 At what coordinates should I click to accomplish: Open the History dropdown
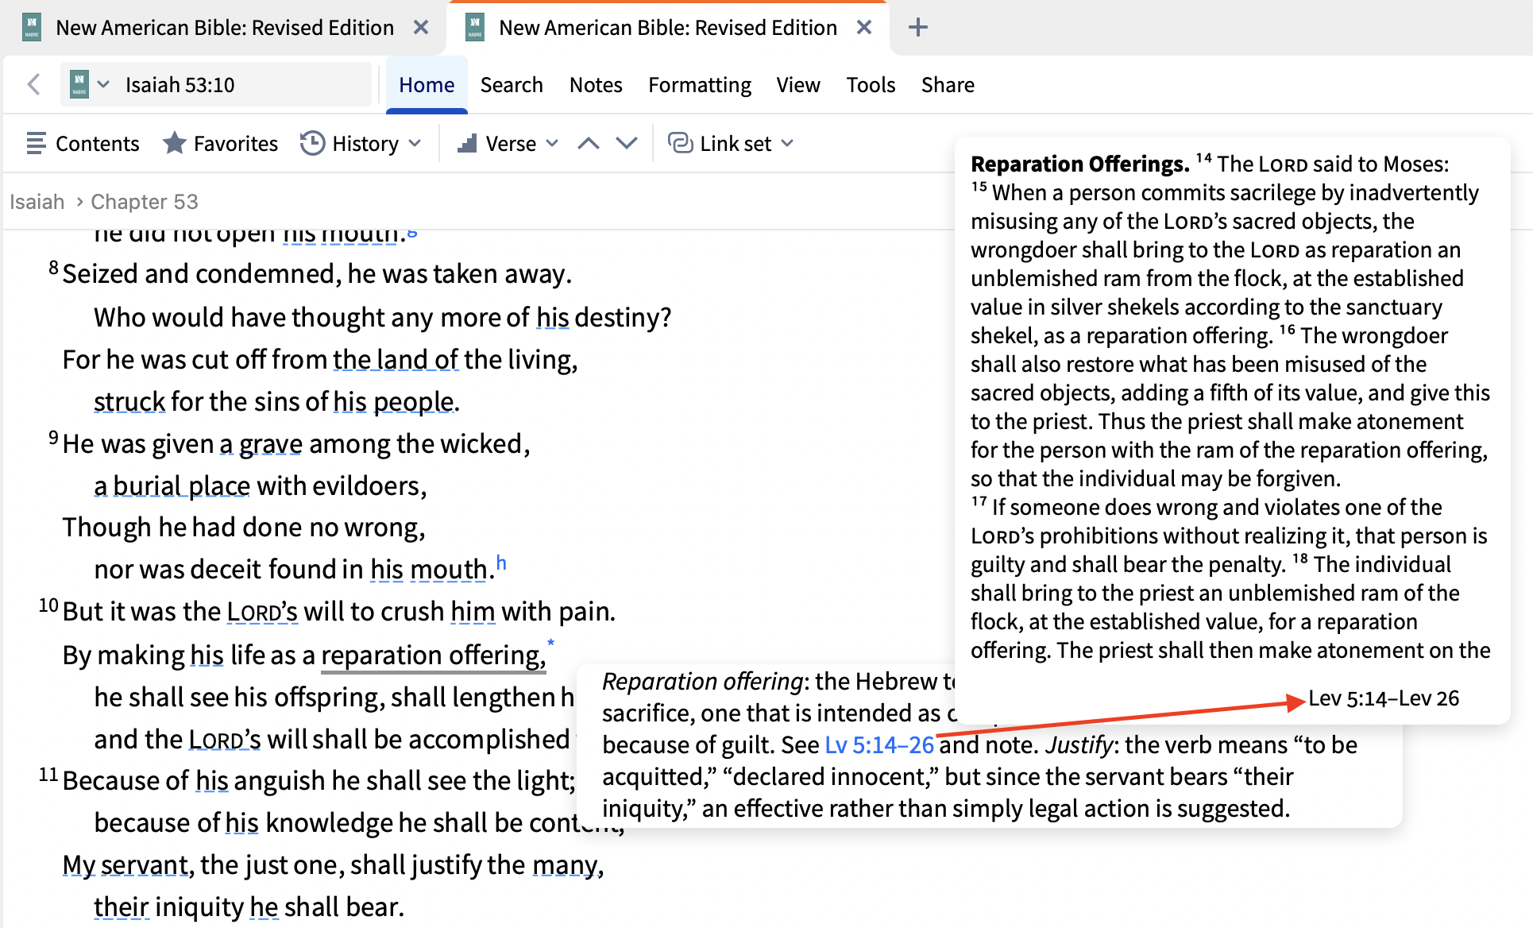pos(361,143)
